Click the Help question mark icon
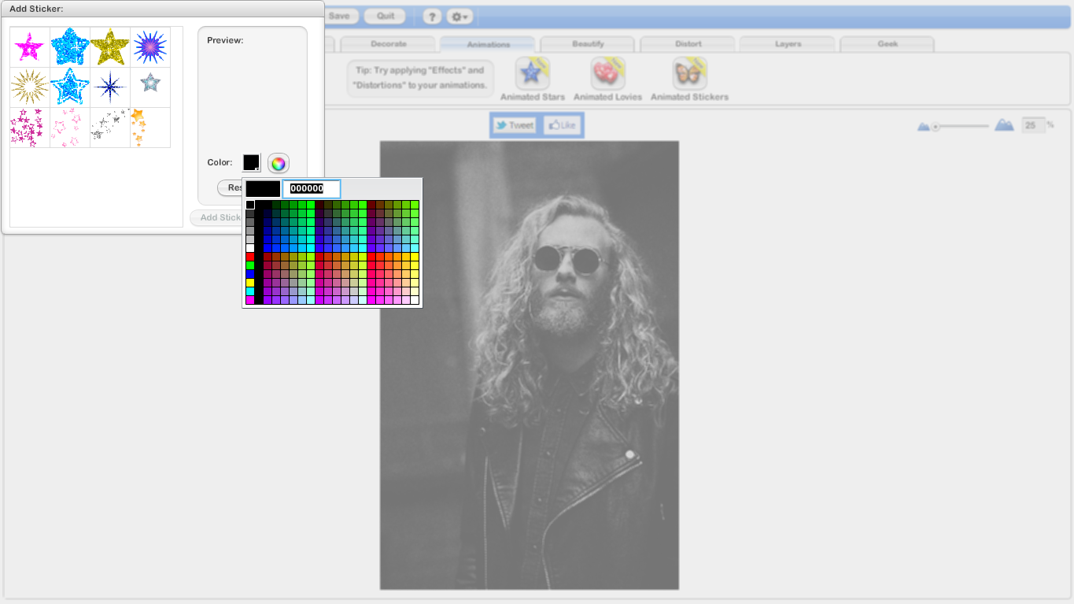 click(x=430, y=16)
